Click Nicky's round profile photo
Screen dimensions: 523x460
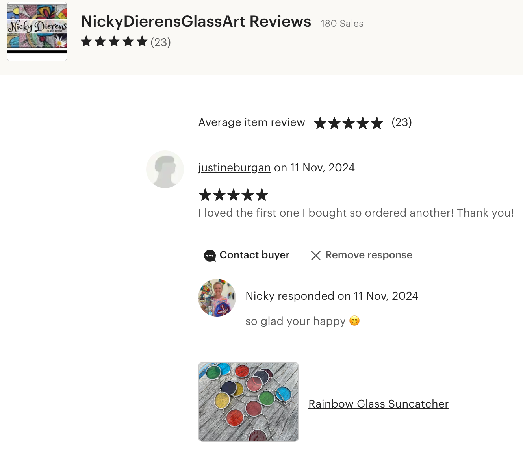point(217,298)
